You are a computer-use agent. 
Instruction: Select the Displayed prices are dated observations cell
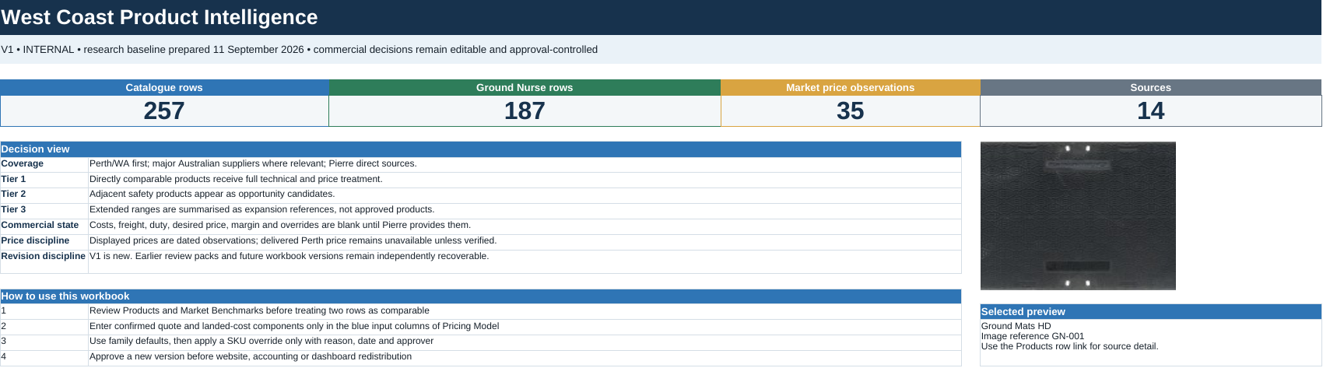pos(525,241)
